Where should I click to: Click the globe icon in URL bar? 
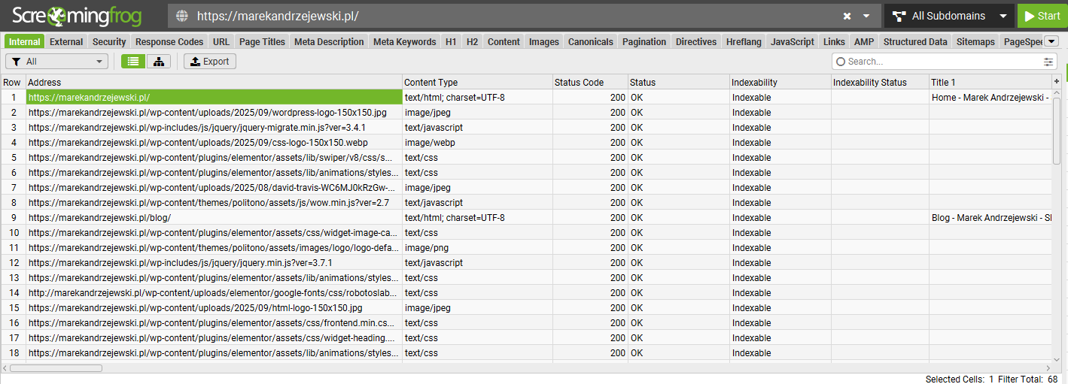(181, 16)
